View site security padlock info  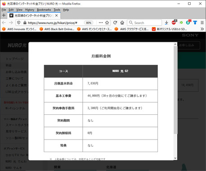(25, 22)
